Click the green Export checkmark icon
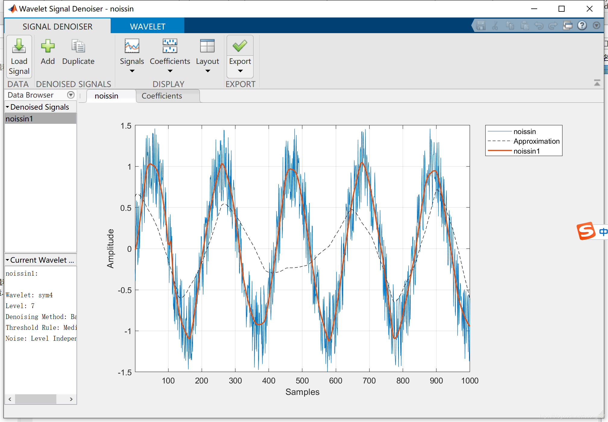The width and height of the screenshot is (608, 422). [x=240, y=46]
